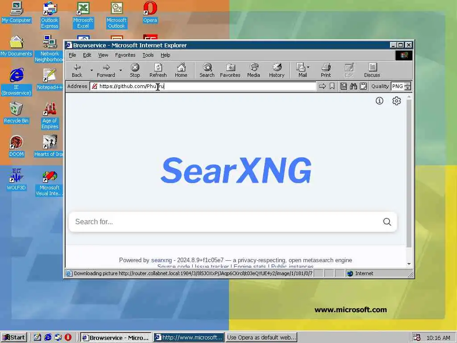Click the page icon next to bookmark
457x343 pixels.
click(344, 86)
